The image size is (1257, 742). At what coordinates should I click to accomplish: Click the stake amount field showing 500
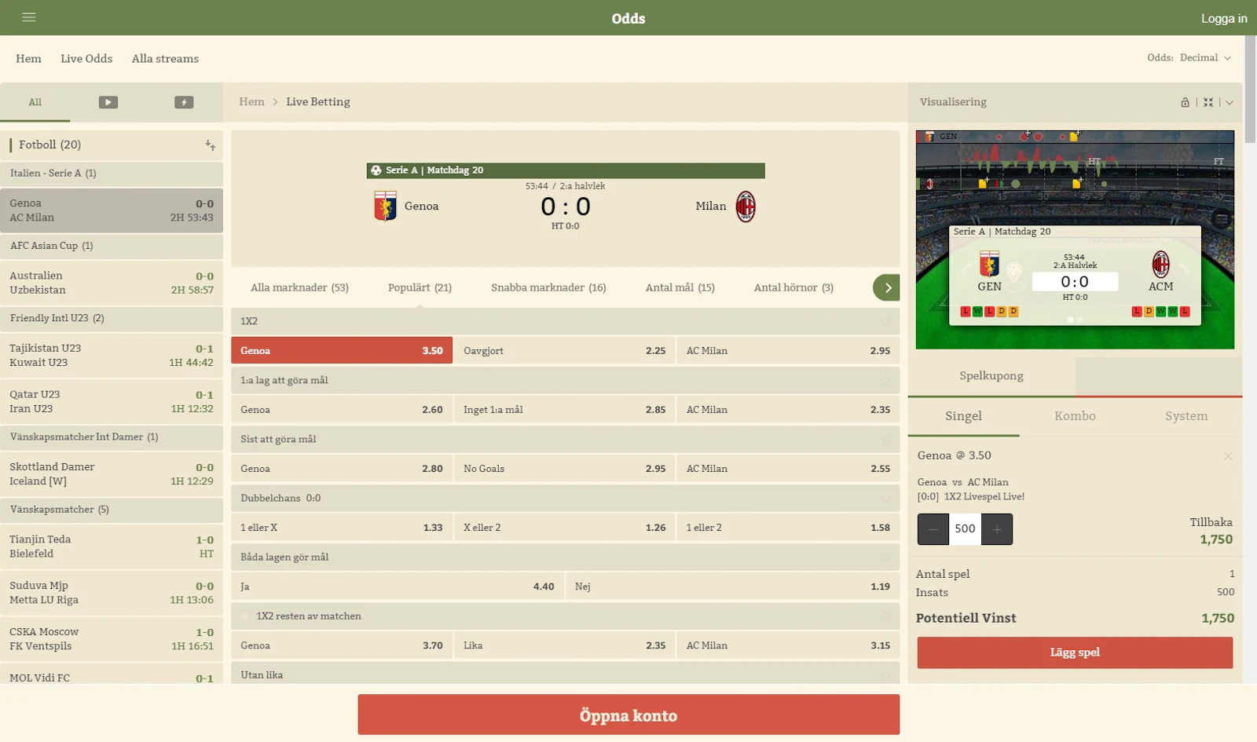coord(965,529)
